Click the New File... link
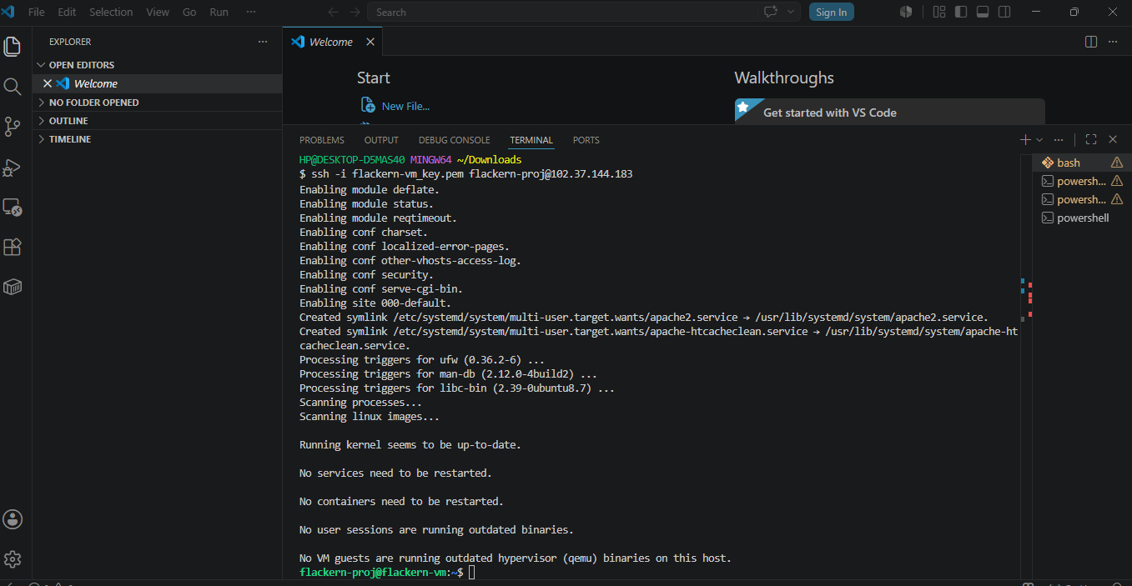 pyautogui.click(x=405, y=106)
